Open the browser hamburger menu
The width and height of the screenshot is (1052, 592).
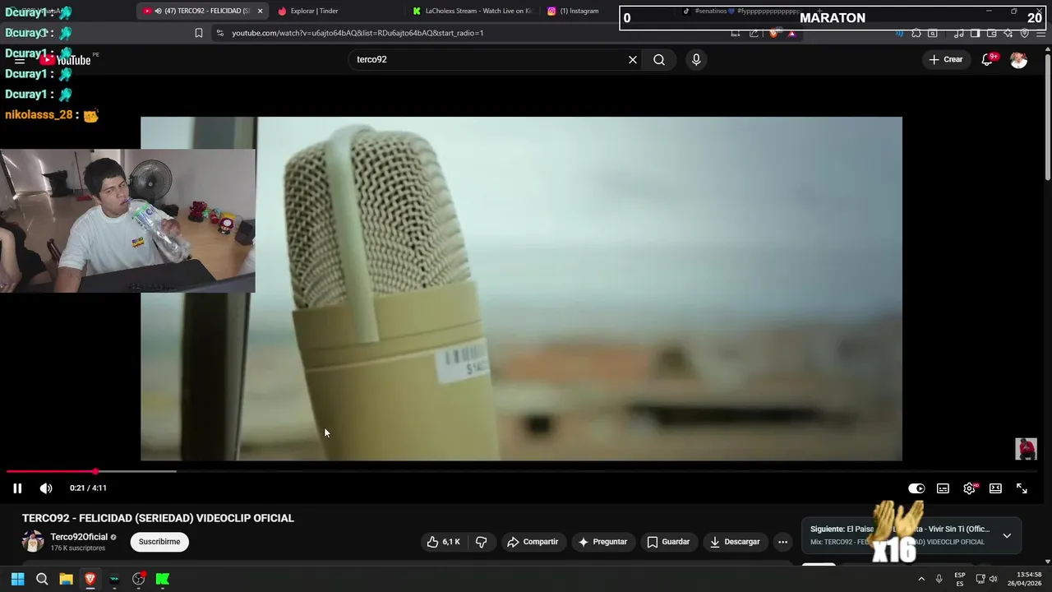pos(1040,33)
